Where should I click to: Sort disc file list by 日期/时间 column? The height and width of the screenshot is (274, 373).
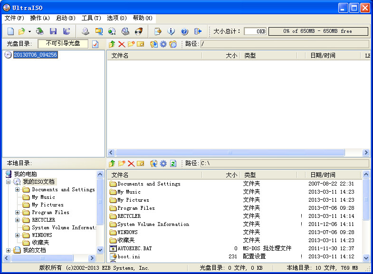click(333, 56)
